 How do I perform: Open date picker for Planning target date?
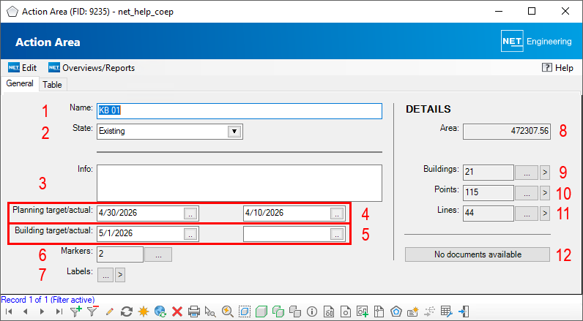190,214
